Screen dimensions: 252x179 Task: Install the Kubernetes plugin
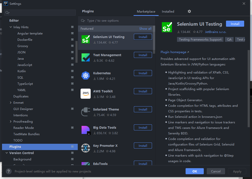point(143,73)
